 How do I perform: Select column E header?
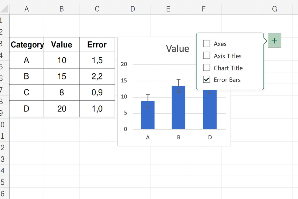[168, 9]
